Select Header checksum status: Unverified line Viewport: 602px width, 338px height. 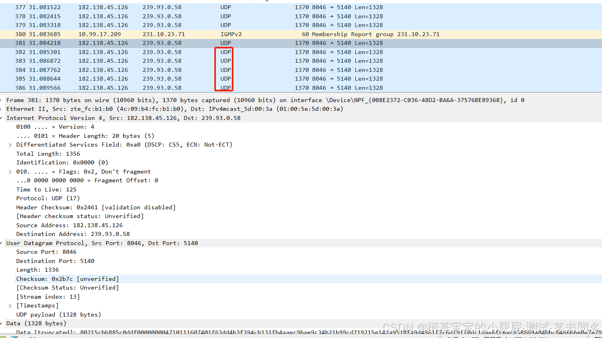coord(80,216)
